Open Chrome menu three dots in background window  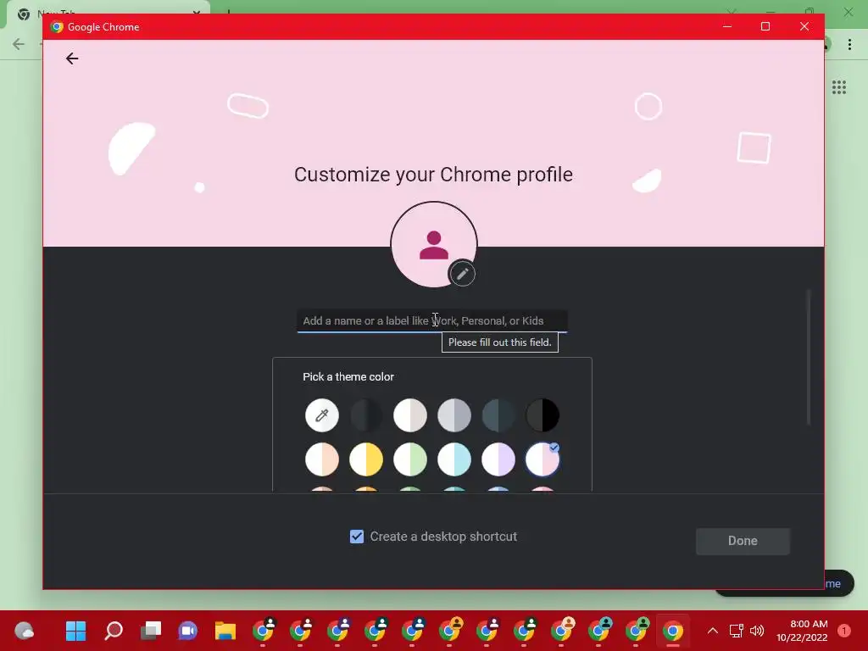click(849, 44)
